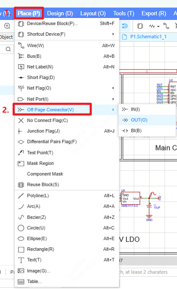Click the resistor shortcut device toolbar icon

pyautogui.click(x=152, y=26)
